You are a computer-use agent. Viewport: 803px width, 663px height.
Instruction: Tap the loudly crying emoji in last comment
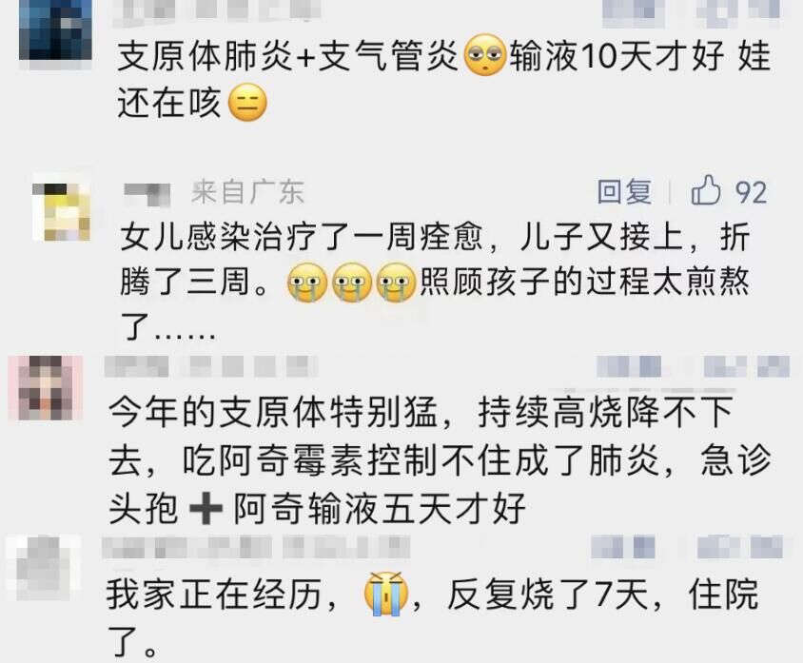pos(385,594)
